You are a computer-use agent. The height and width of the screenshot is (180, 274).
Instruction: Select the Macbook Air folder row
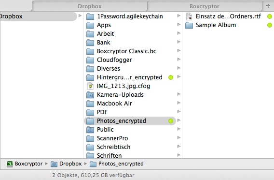133,104
